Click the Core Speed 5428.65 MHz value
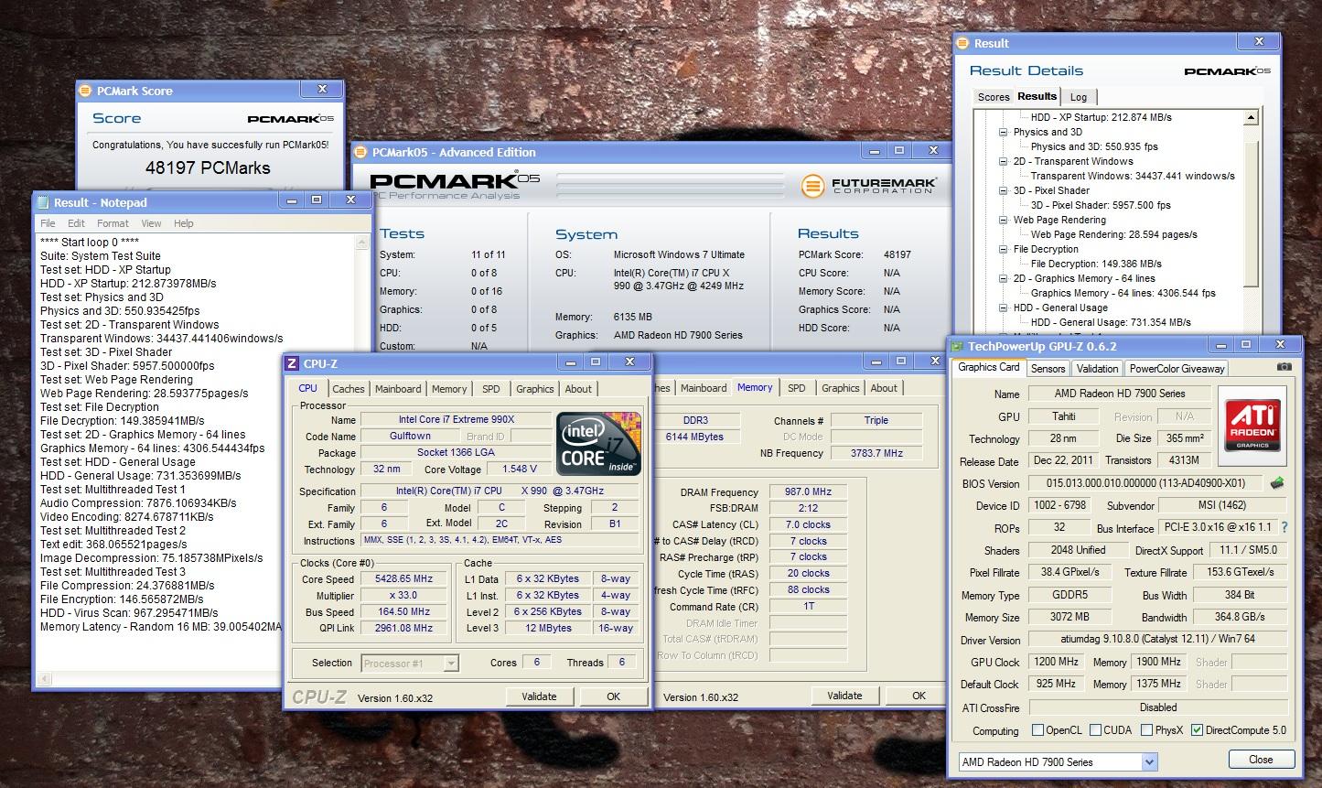The width and height of the screenshot is (1322, 788). pyautogui.click(x=403, y=579)
